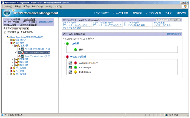This screenshot has height=118, width=190.
Task: Click the folder icon beside 03_名古屋
Action: coord(14,68)
